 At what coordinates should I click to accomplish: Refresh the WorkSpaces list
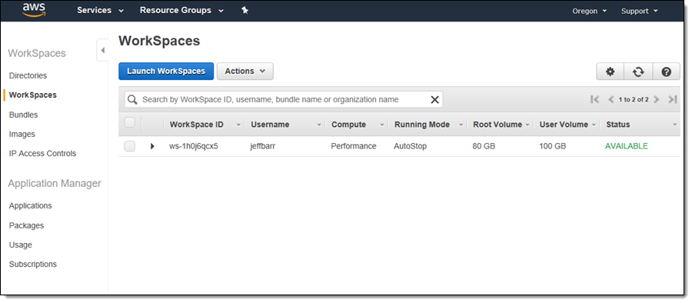point(638,72)
